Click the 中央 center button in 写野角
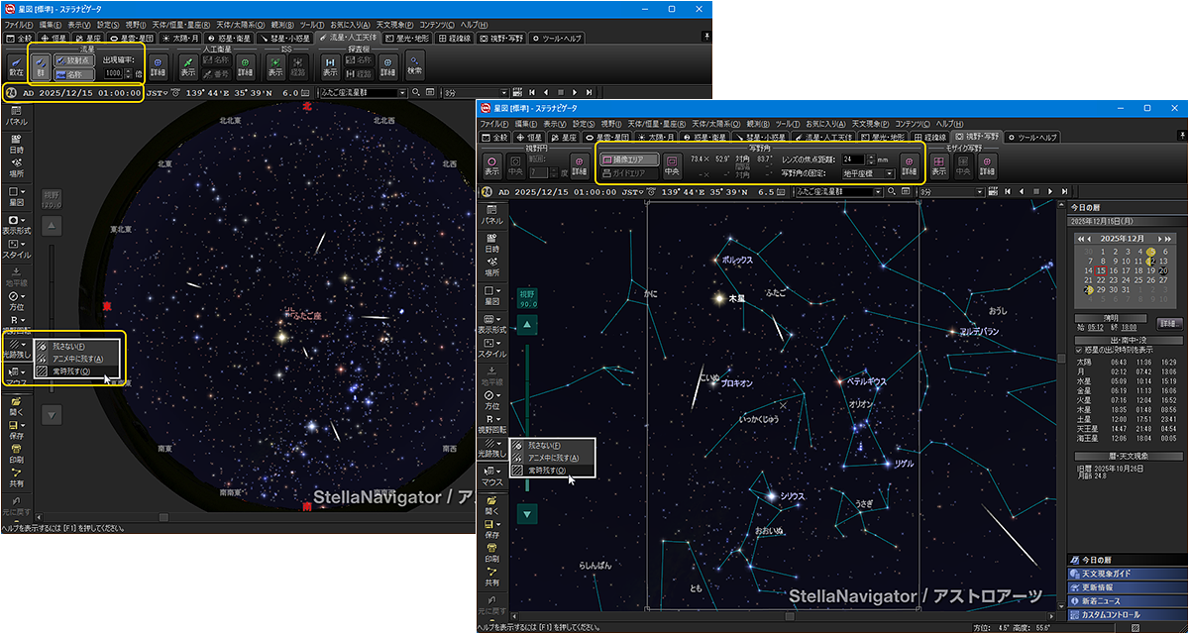The width and height of the screenshot is (1189, 634). pos(672,164)
